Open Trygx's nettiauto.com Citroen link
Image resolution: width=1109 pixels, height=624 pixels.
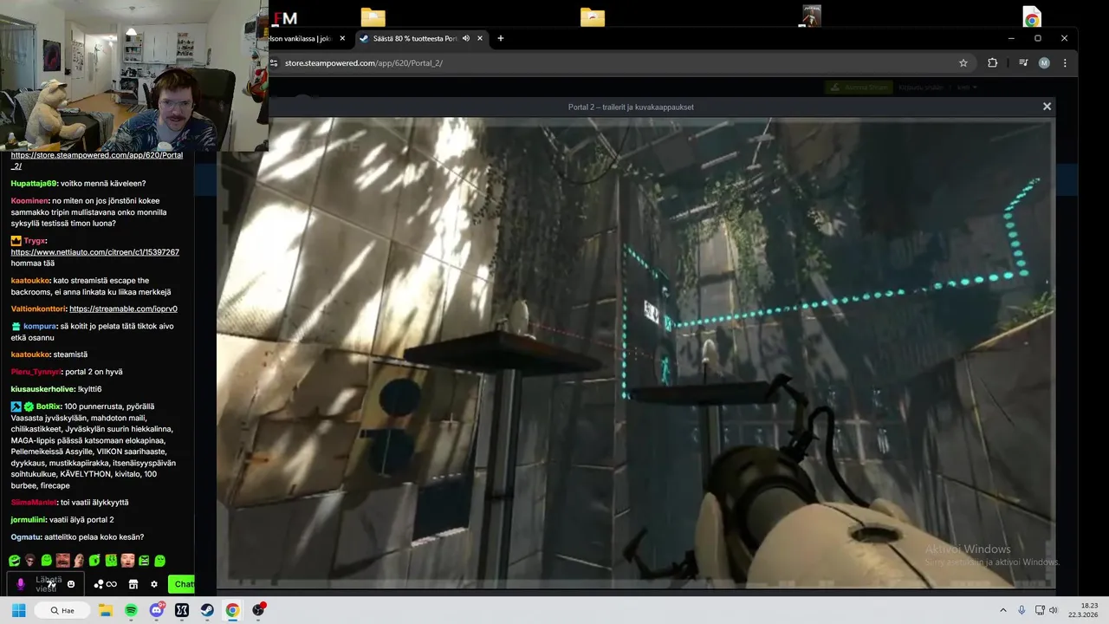(94, 252)
